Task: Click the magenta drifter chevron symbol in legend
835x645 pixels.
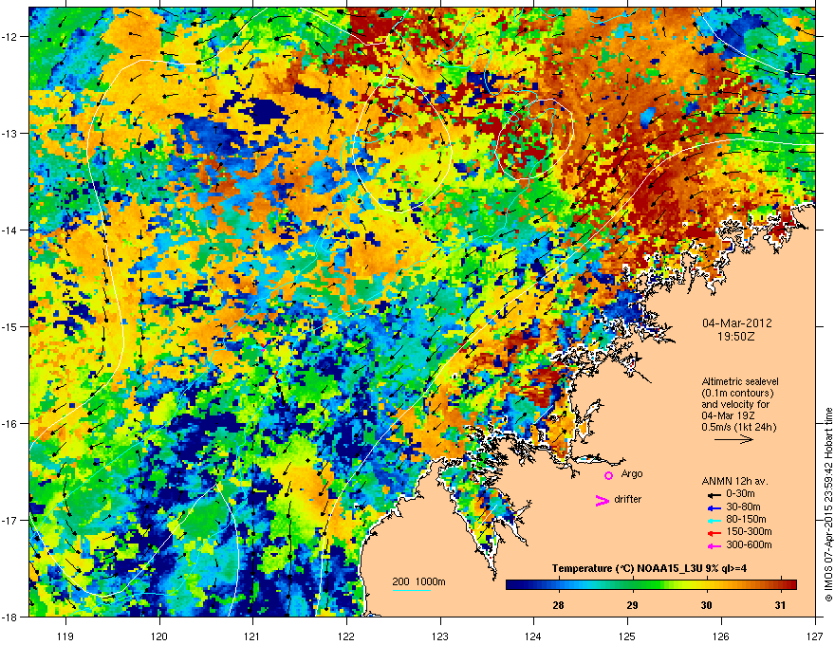Action: (602, 500)
